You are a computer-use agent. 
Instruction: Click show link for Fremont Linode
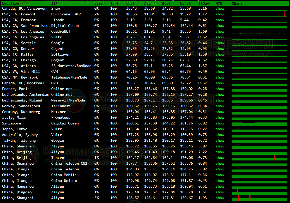click(x=220, y=20)
